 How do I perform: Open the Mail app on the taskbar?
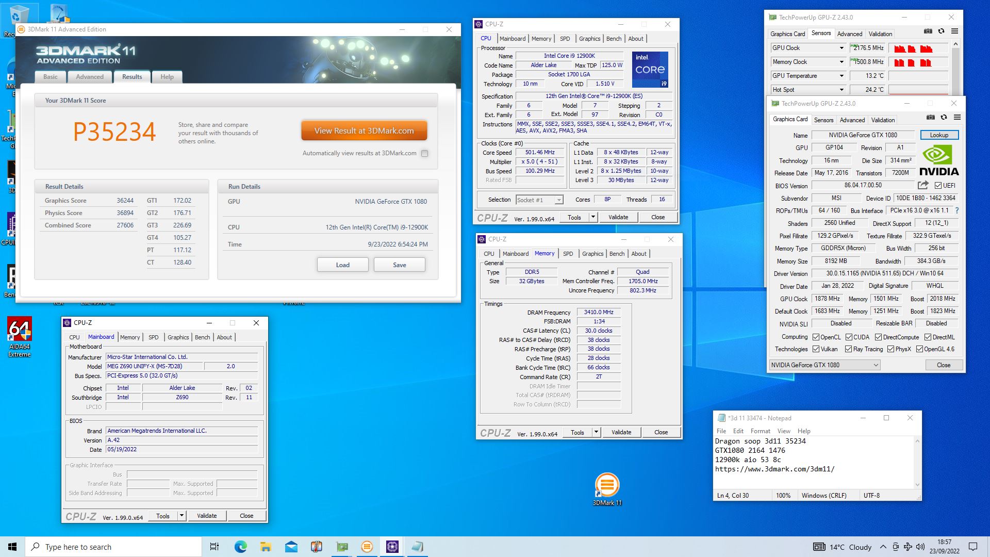click(x=291, y=547)
